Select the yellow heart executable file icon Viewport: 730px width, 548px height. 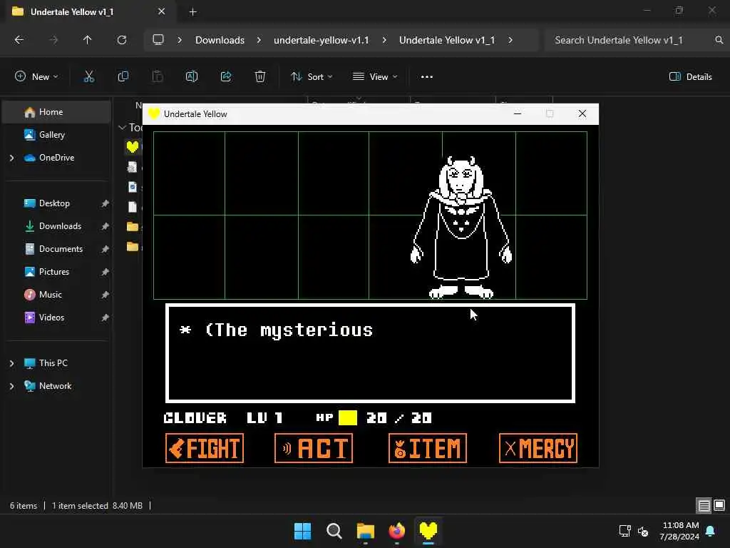pyautogui.click(x=133, y=147)
